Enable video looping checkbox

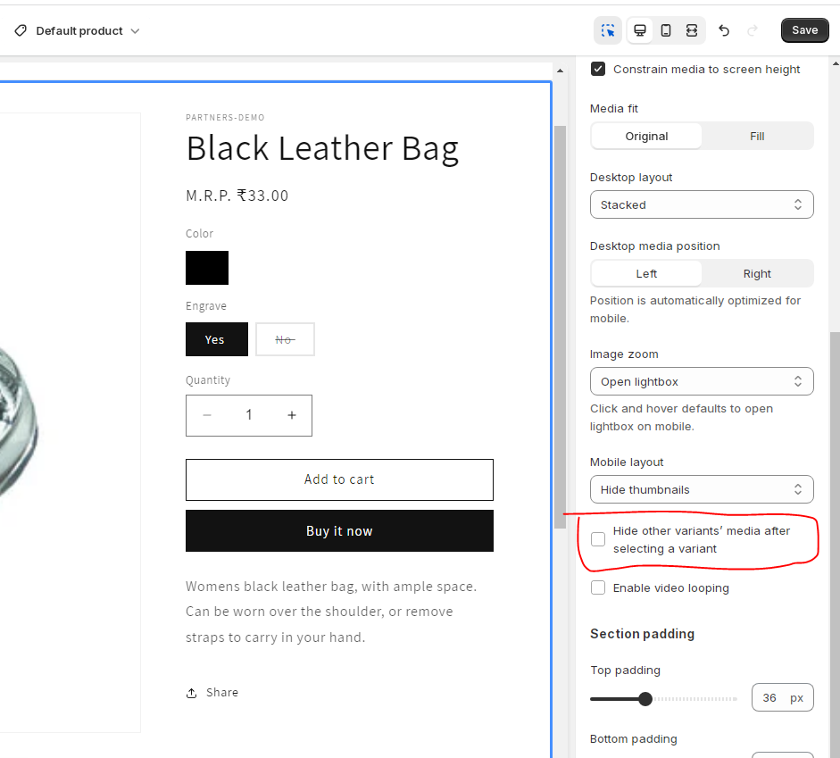coord(598,587)
